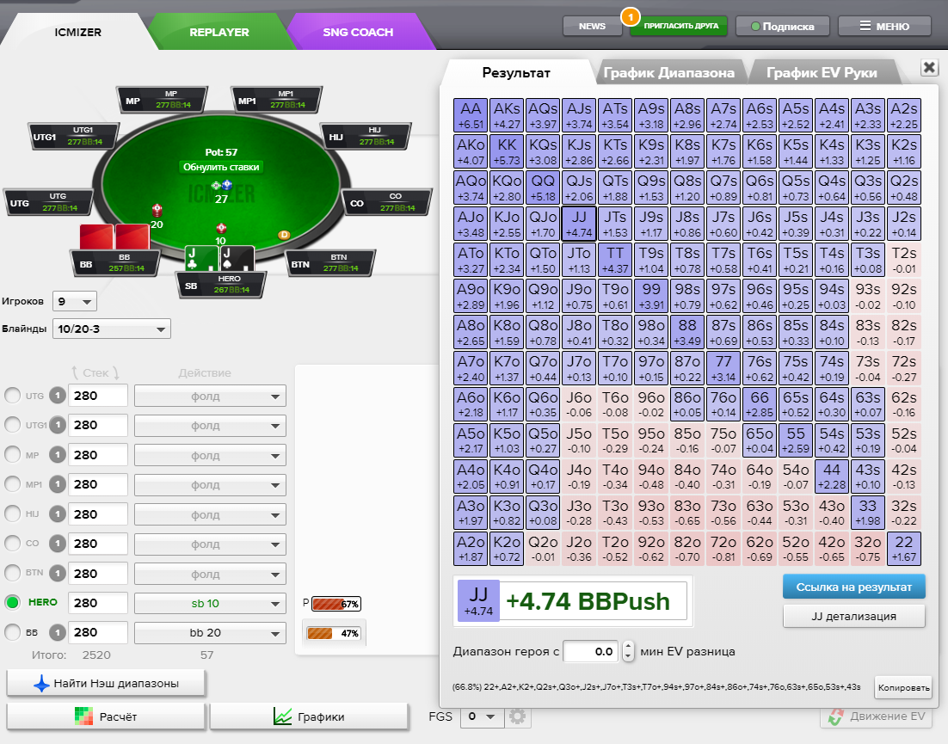The width and height of the screenshot is (948, 744).
Task: Select hero's jack of spades card
Action: [x=237, y=259]
